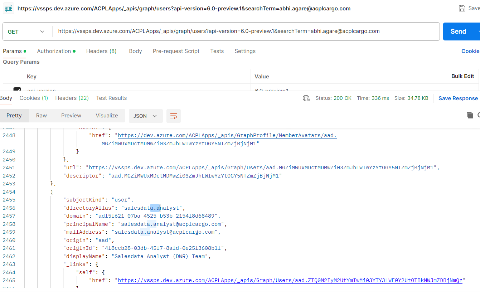Viewport: 480px width, 296px height.
Task: Click the request URL title at top
Action: pos(184,8)
